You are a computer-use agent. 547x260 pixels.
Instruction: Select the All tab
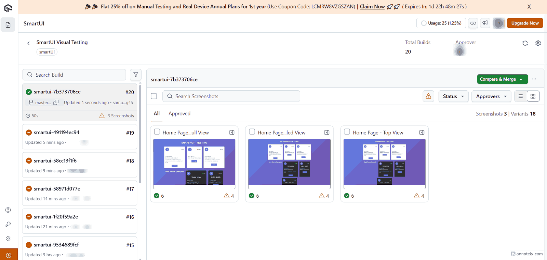click(157, 113)
